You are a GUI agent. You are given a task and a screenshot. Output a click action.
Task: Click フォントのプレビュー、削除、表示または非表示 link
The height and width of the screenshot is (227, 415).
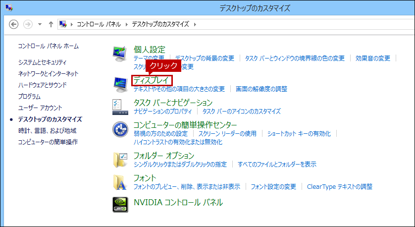click(x=187, y=187)
